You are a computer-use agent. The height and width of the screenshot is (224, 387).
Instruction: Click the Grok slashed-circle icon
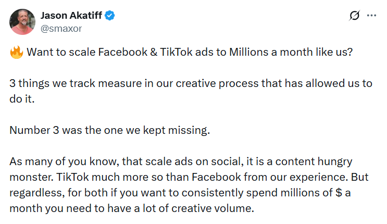(354, 16)
